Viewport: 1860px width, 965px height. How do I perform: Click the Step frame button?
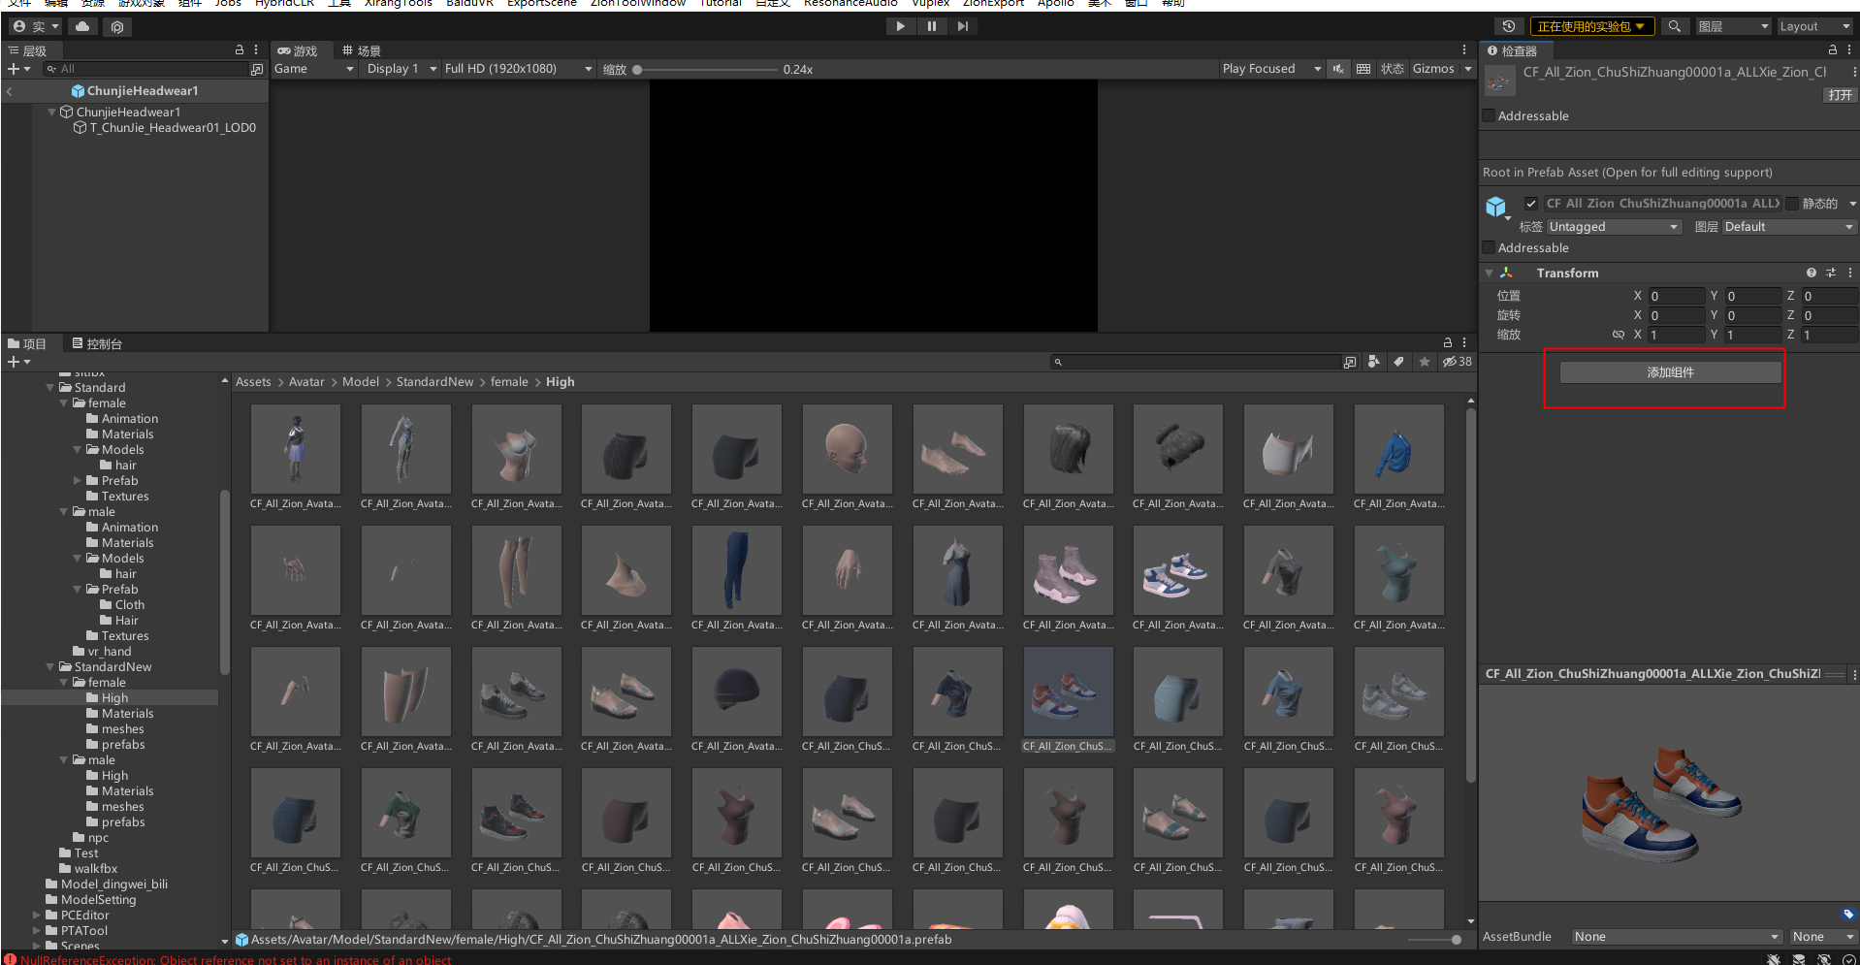click(962, 26)
